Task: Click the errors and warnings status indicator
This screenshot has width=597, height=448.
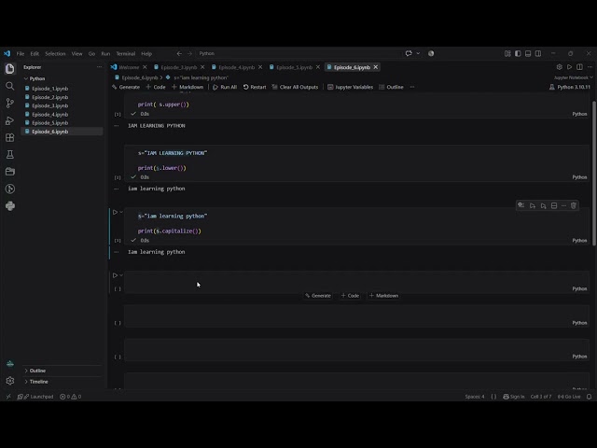Action: coord(71,397)
